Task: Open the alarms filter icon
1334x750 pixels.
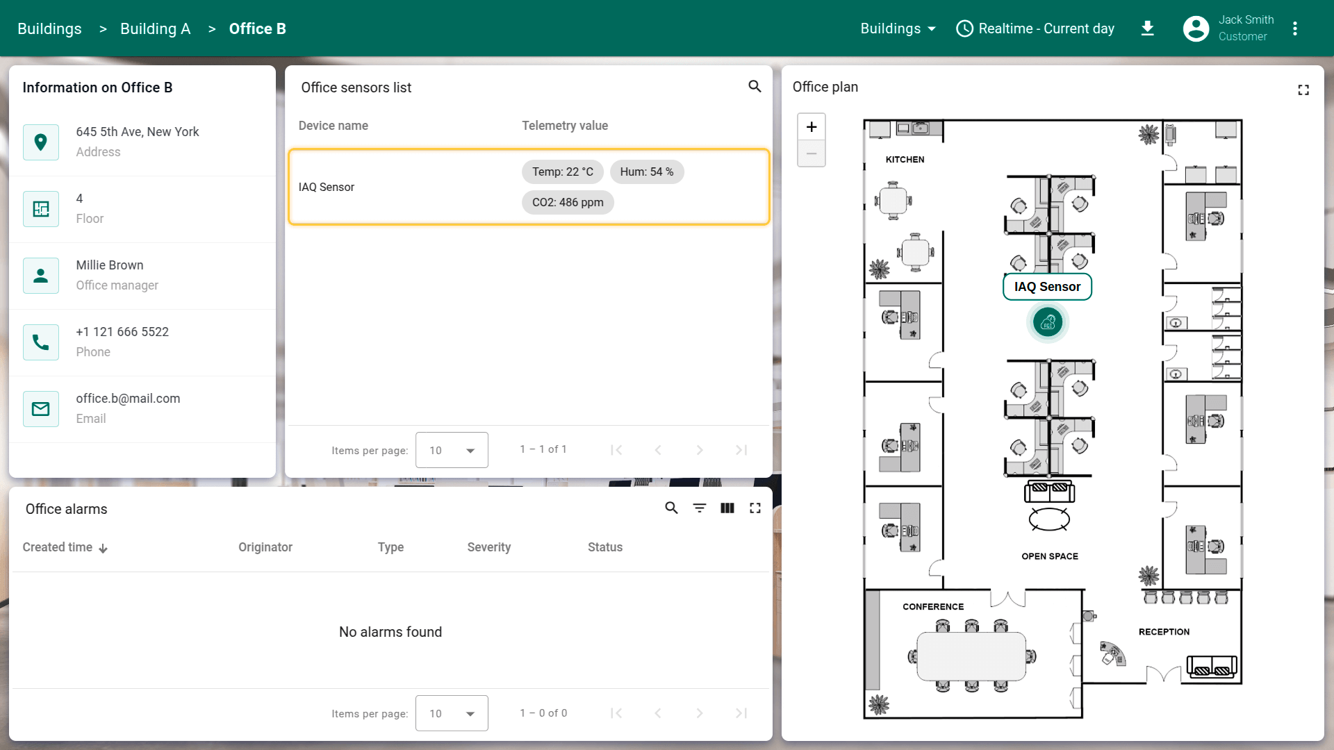Action: tap(699, 508)
